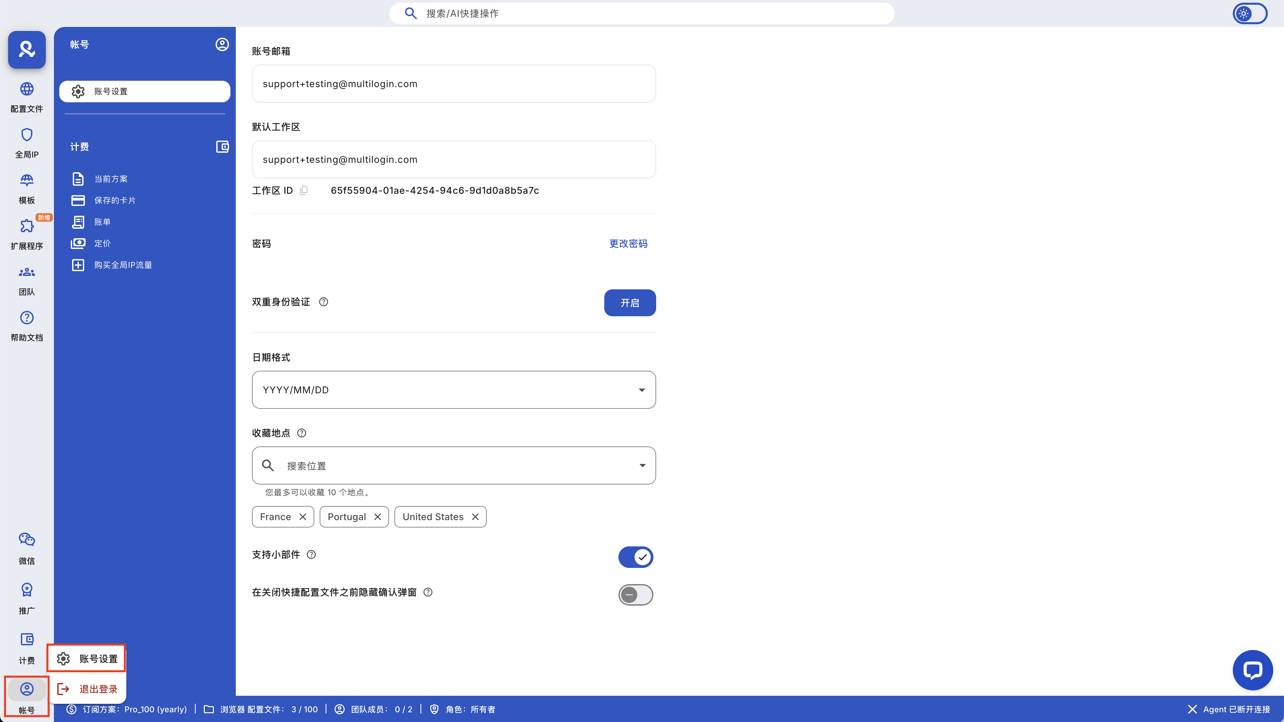
Task: Open the 扩展程序 puzzle icon
Action: (27, 226)
